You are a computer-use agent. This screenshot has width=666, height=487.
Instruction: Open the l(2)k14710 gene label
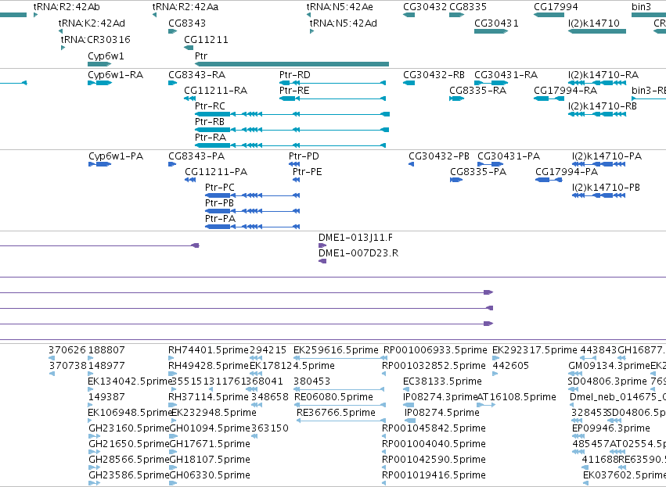coord(594,23)
